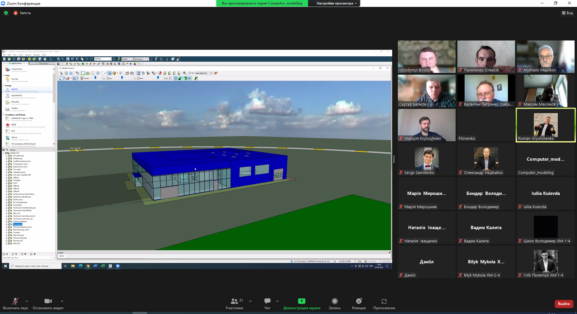Select 'VE Compliance (UK & Ireland)' entry
This screenshot has width=577, height=314.
pyautogui.click(x=23, y=144)
